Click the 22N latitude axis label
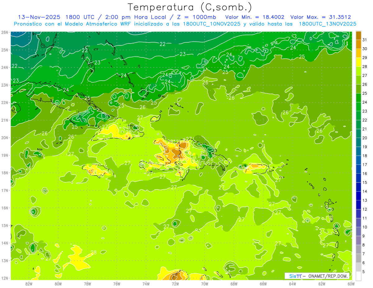Image resolution: width=373 pixels, height=288 pixels. [x=4, y=103]
